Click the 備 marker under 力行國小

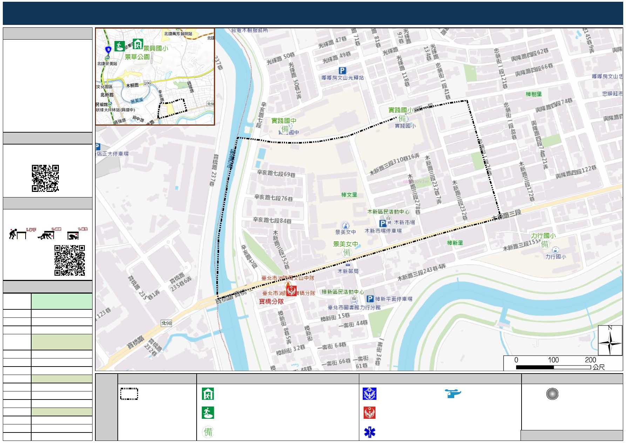[545, 244]
